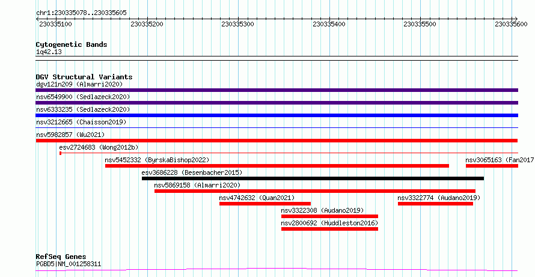Select the nsv2800692 red variant bar
535x277 pixels.
click(329, 229)
